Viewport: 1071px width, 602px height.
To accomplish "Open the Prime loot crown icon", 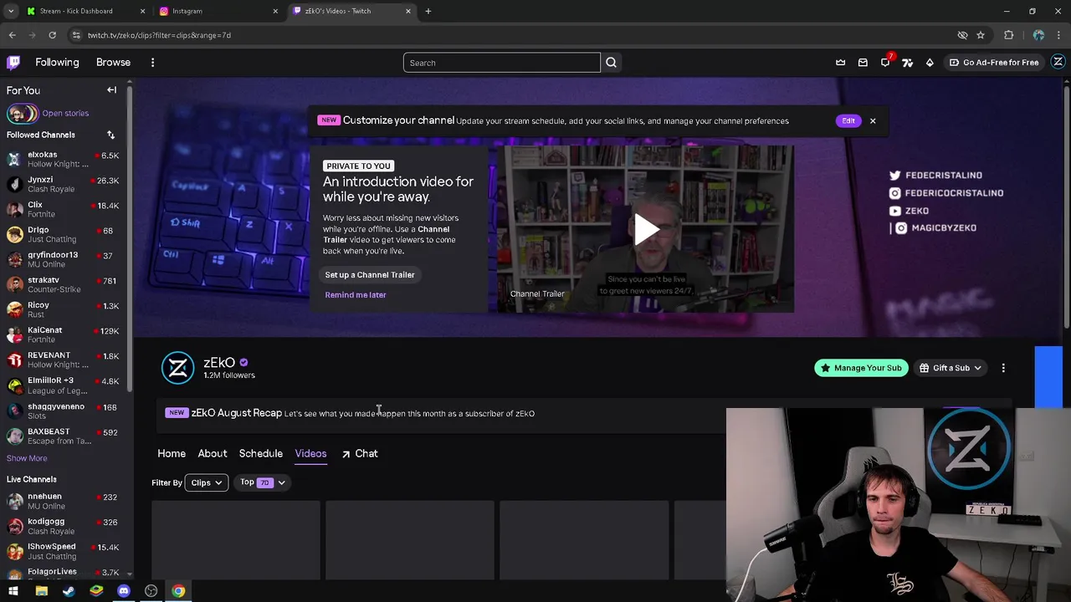I will tap(840, 62).
